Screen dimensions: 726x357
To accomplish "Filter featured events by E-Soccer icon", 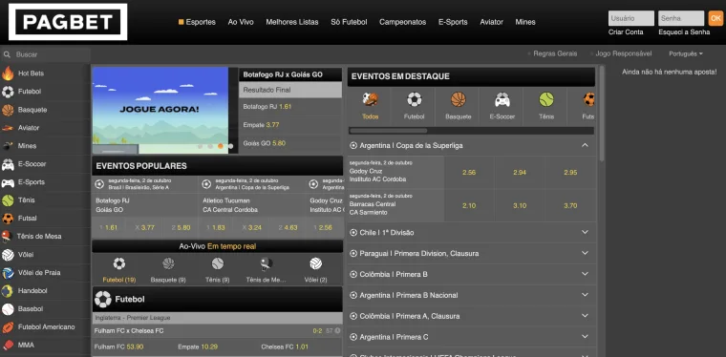I will (x=502, y=99).
